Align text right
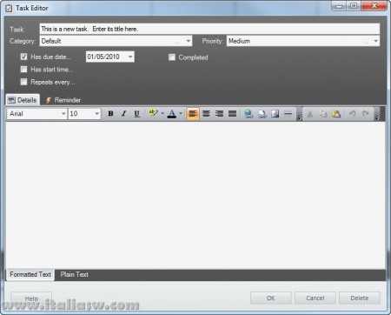 [219, 113]
